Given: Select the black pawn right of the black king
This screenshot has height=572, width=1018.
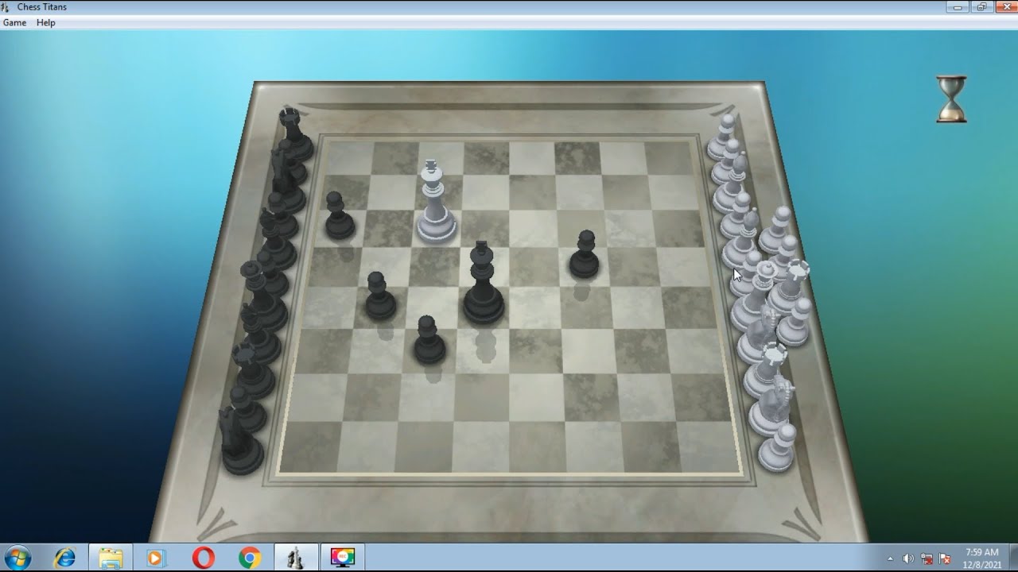Looking at the screenshot, I should point(585,255).
